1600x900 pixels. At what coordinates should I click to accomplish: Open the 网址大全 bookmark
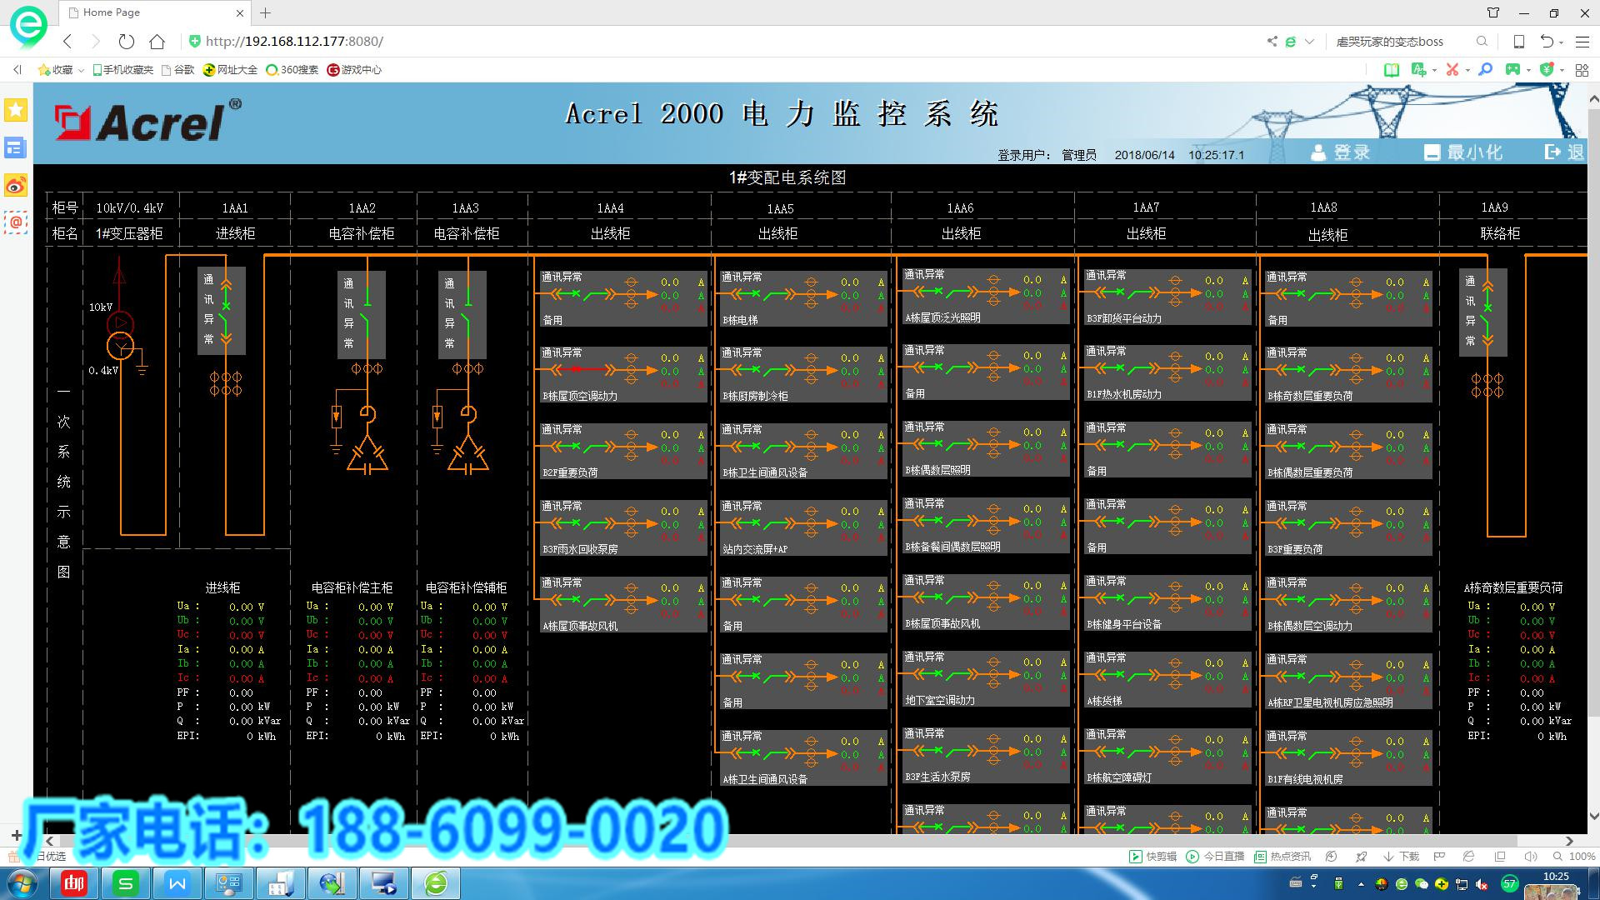pos(231,70)
